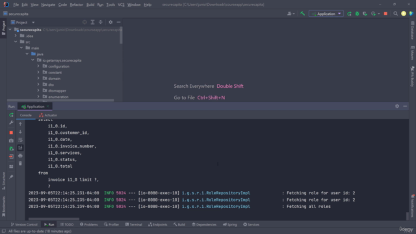Click the first i.g.s.r.i.RoleRepositoryImpl link
The height and width of the screenshot is (234, 416).
point(216,193)
